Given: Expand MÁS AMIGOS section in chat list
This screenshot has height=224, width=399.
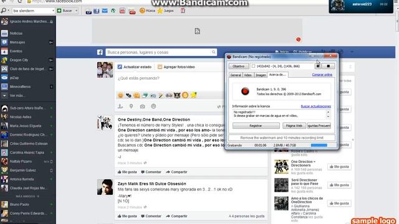Looking at the screenshot, I should (27, 197).
